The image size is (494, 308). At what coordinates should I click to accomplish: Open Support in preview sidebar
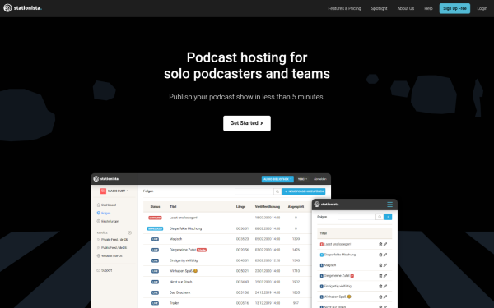point(105,270)
